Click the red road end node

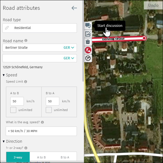[144, 38]
